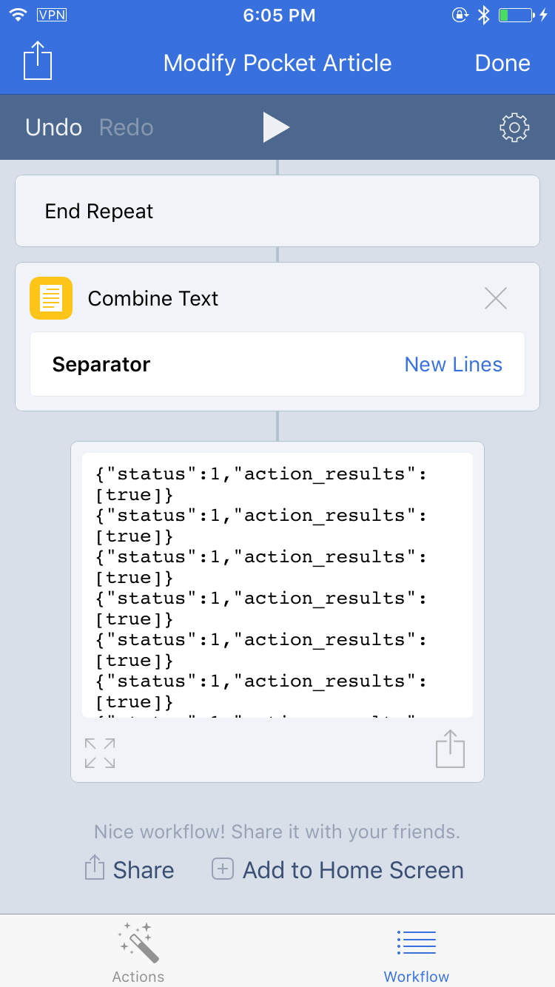Tap the greyed-out Redo button
The image size is (555, 987).
point(127,127)
